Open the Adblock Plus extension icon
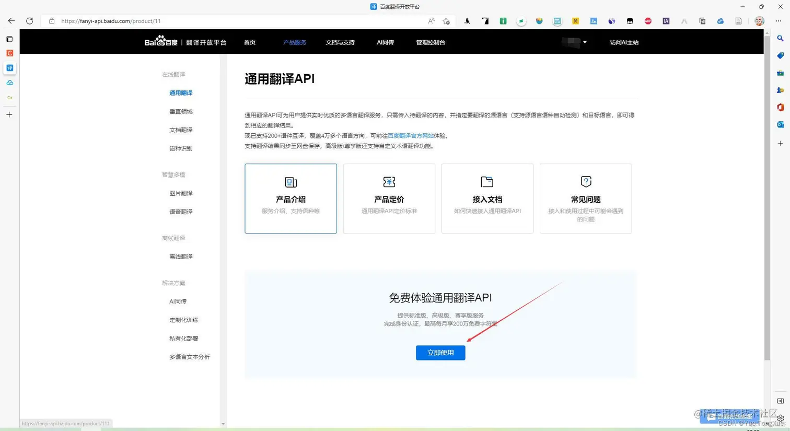 coord(648,21)
